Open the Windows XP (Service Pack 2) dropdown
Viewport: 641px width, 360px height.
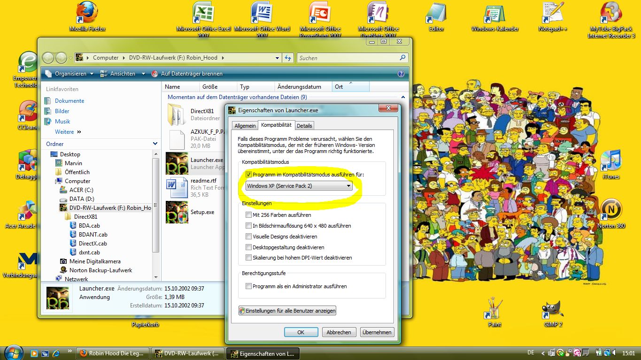[299, 186]
